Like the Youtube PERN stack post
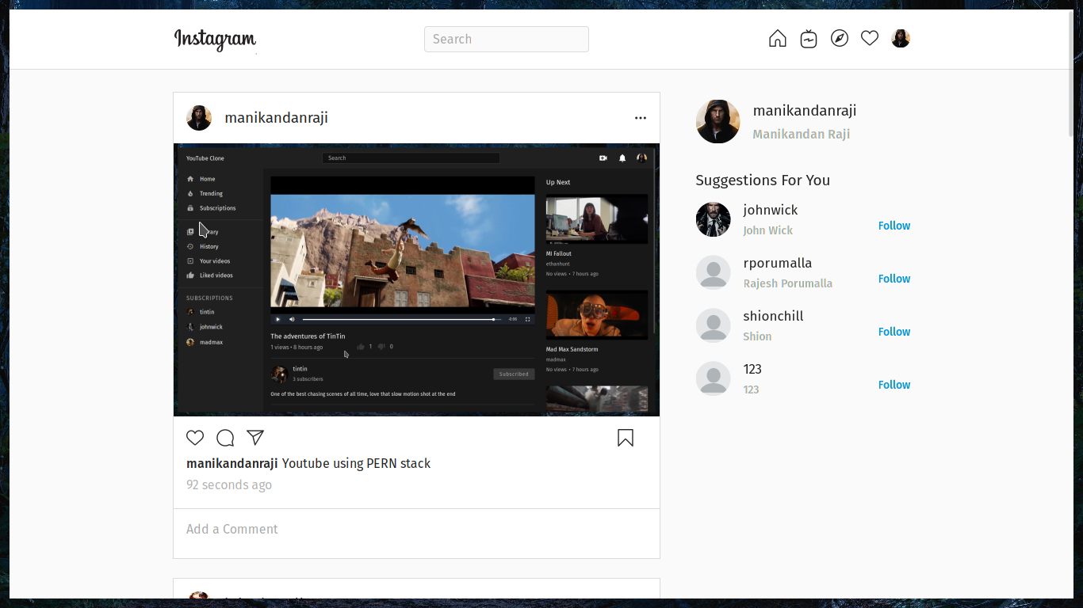Screen dimensions: 1083x608 (195, 438)
